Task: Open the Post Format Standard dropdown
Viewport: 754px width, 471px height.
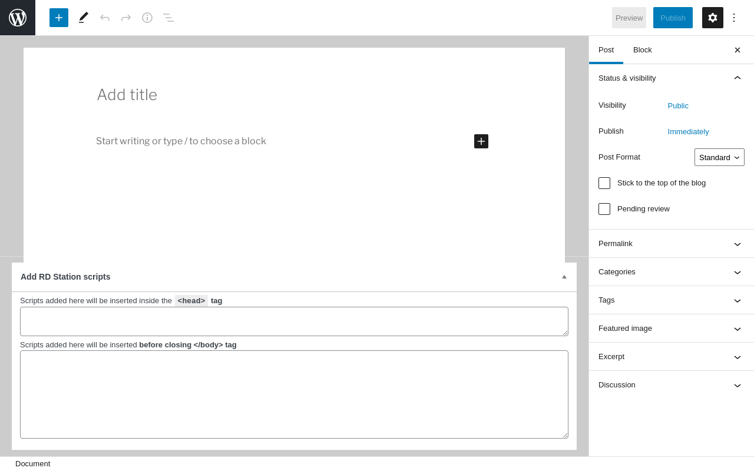Action: click(x=719, y=157)
